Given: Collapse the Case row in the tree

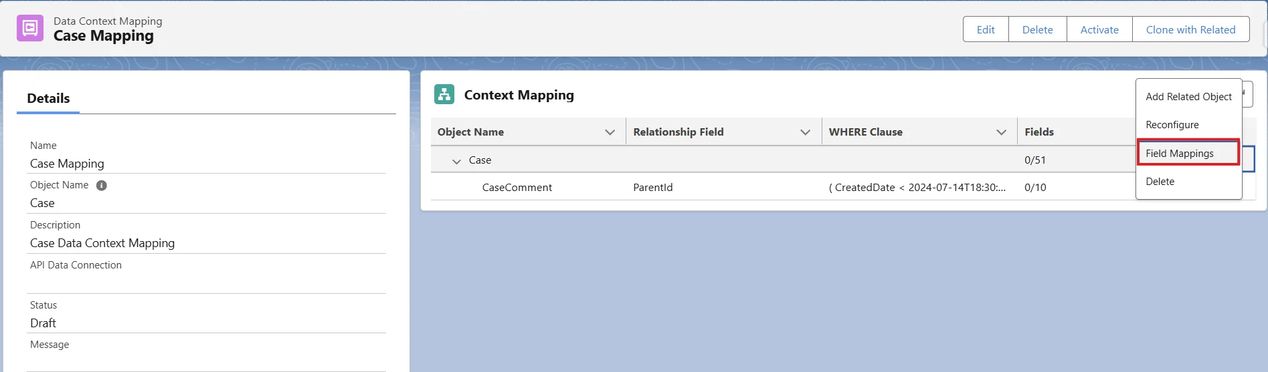Looking at the screenshot, I should [x=456, y=161].
